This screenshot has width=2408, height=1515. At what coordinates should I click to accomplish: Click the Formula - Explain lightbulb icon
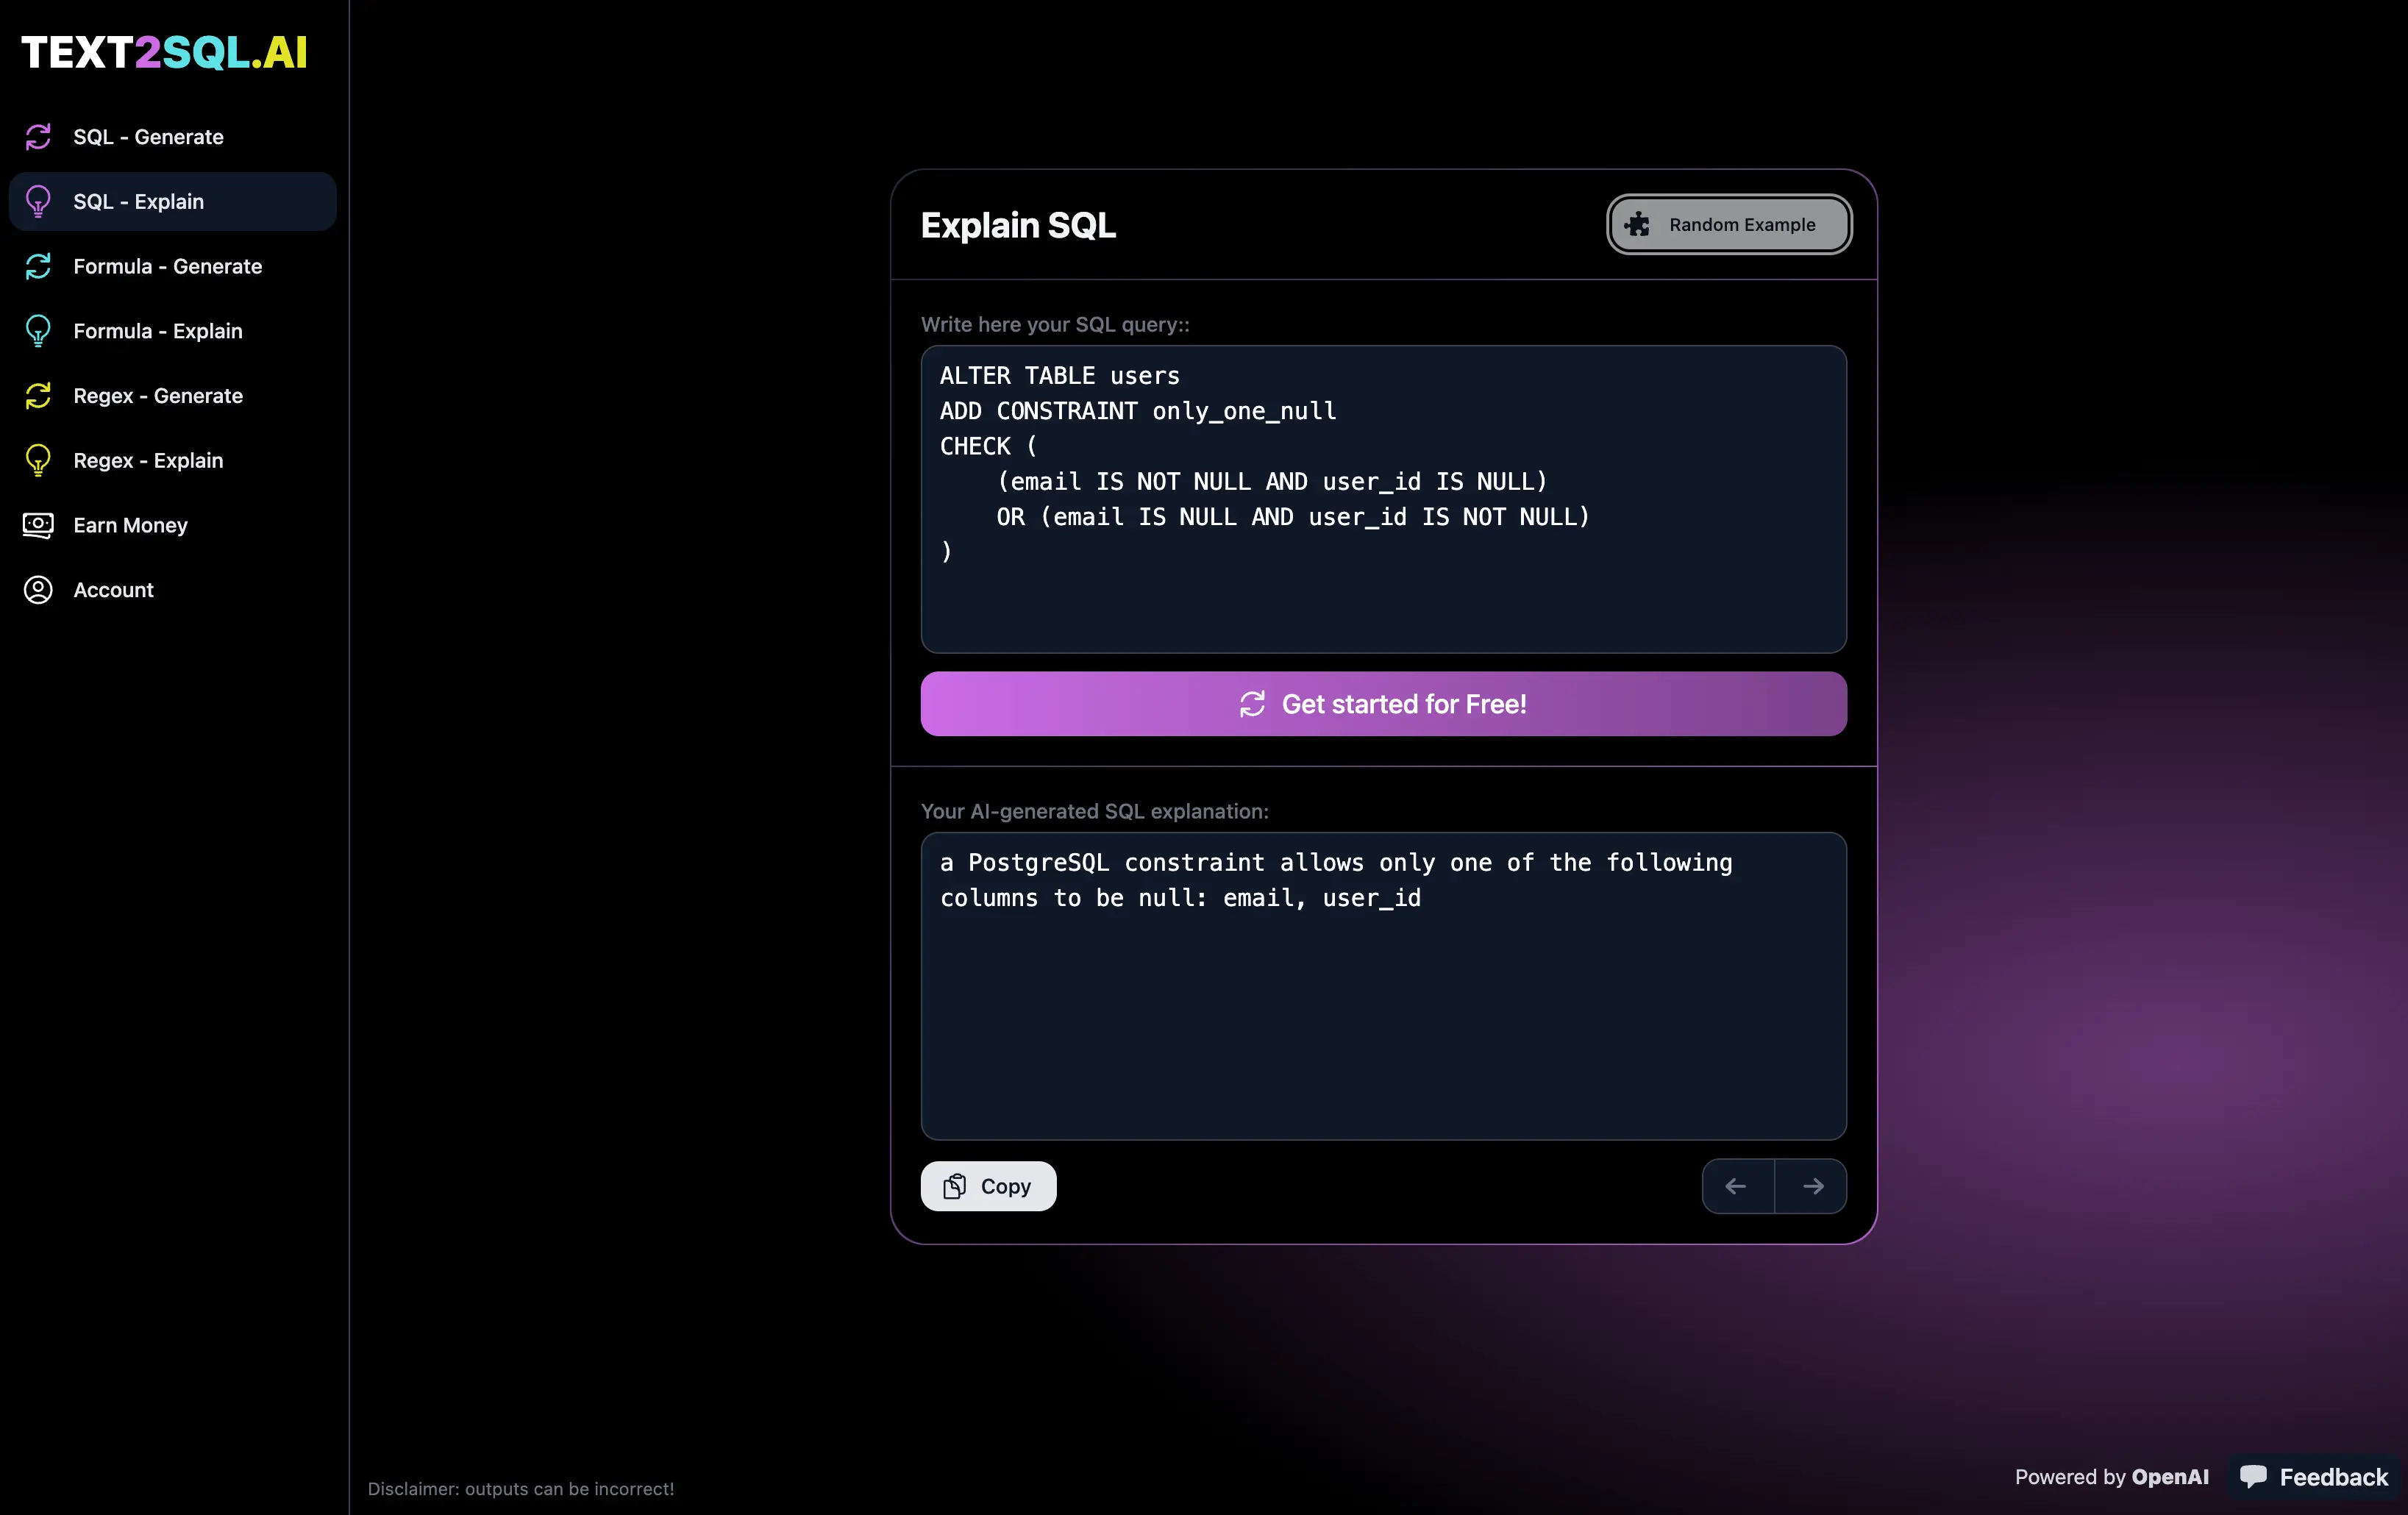pos(38,331)
